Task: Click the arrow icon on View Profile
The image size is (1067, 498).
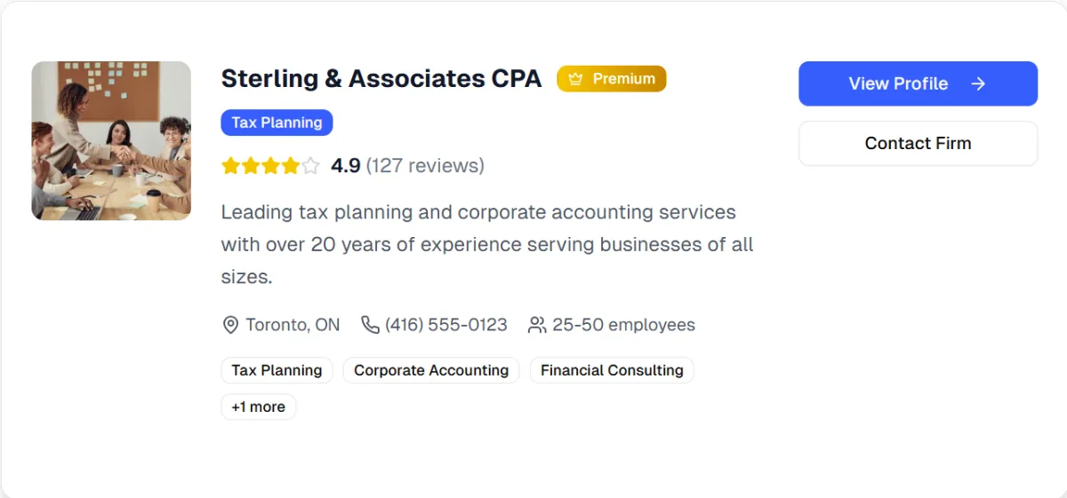Action: (978, 83)
